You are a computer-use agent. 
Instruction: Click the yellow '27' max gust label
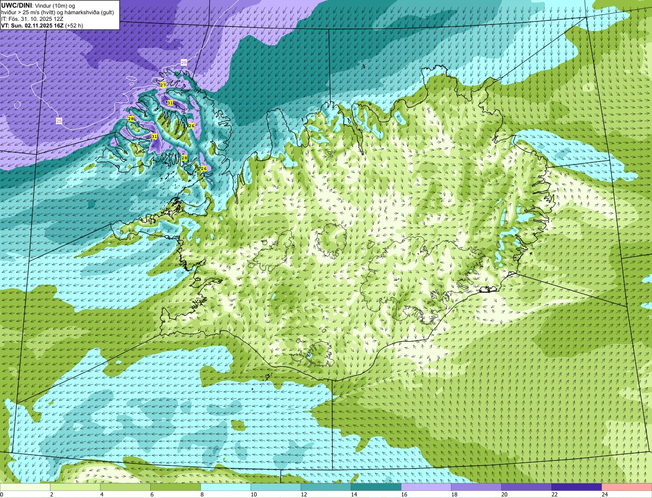[x=163, y=85]
